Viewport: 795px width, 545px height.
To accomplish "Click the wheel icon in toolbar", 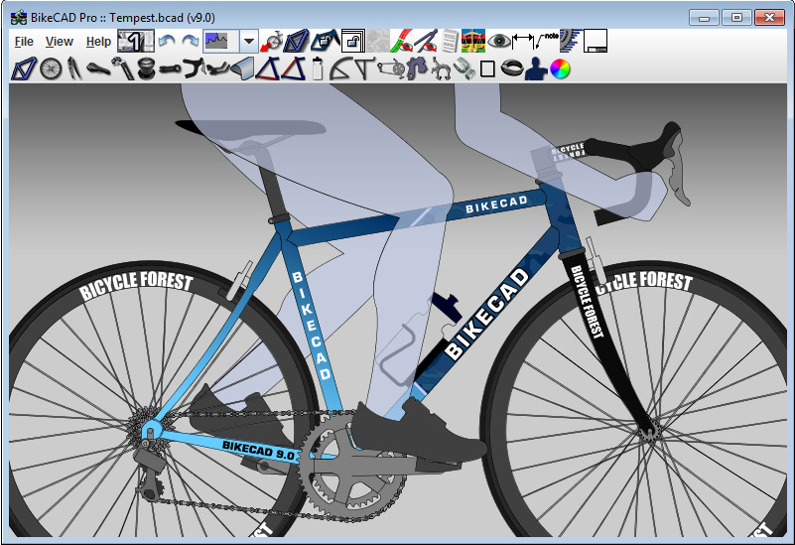I will [50, 68].
